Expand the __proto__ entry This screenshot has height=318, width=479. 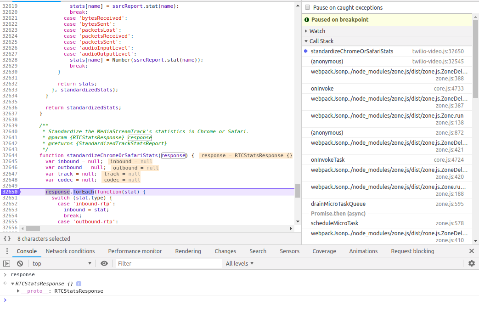pyautogui.click(x=18, y=291)
